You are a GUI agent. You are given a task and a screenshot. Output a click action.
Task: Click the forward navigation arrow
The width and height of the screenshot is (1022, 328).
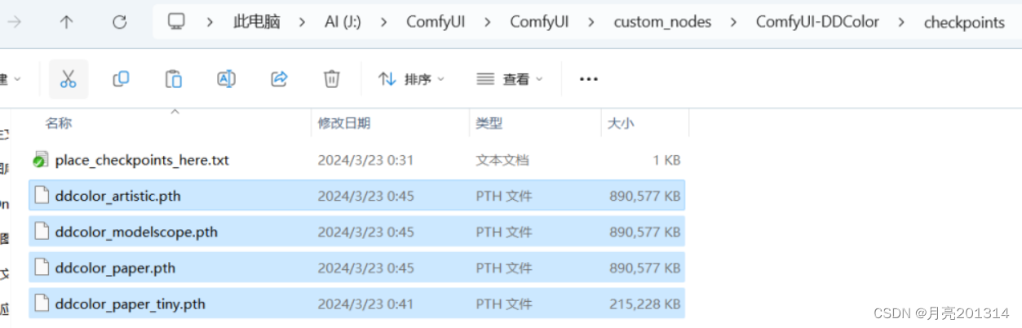(x=14, y=22)
